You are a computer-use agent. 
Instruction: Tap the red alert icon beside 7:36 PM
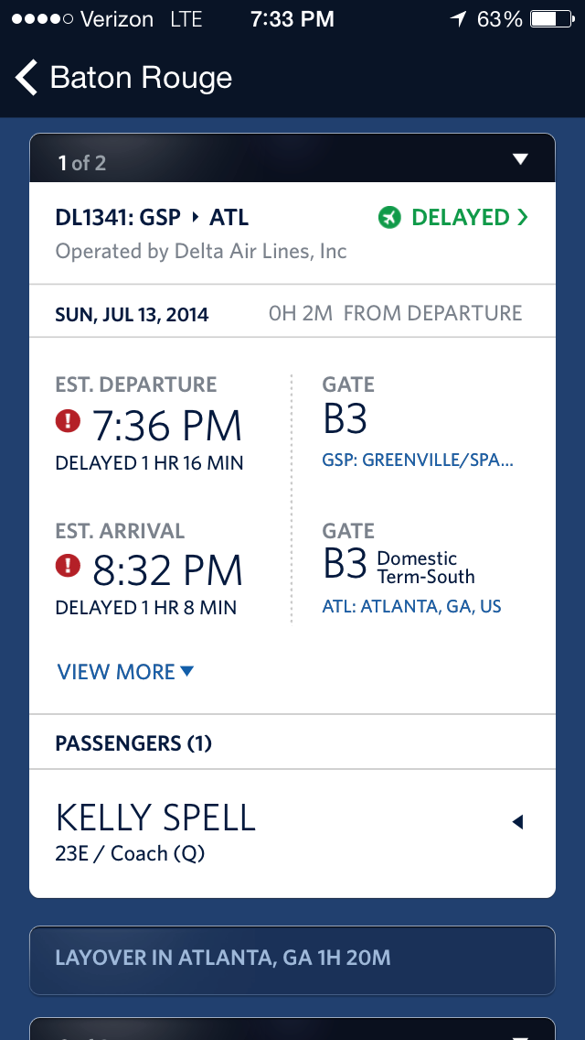point(69,422)
